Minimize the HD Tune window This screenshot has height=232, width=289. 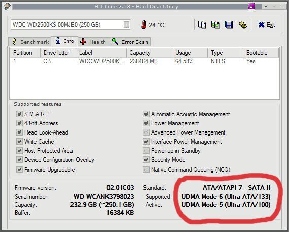(266, 6)
